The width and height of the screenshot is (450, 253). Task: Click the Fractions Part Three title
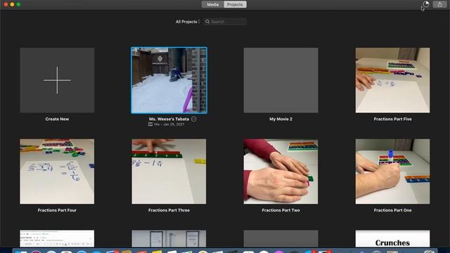[x=169, y=210]
